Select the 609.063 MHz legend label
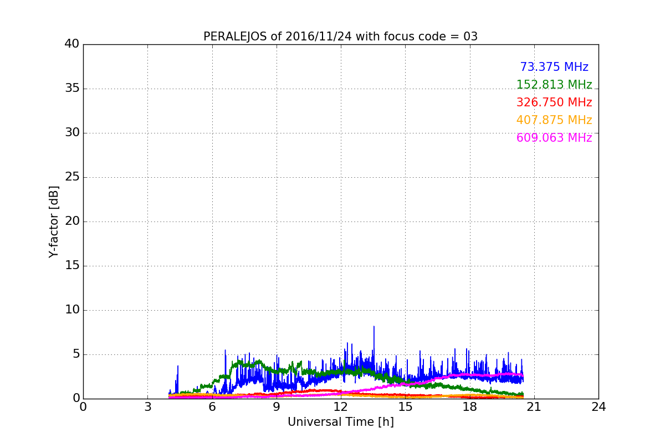 554,138
